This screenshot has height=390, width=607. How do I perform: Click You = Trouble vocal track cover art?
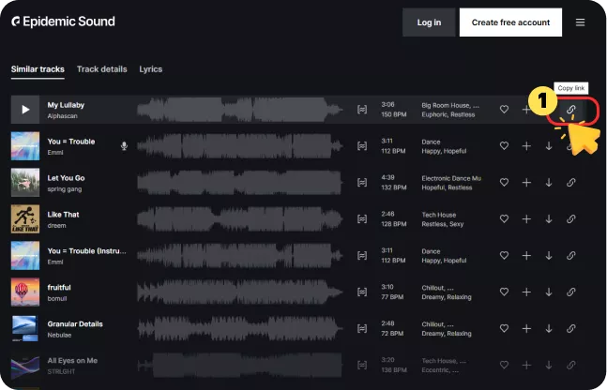click(x=25, y=146)
